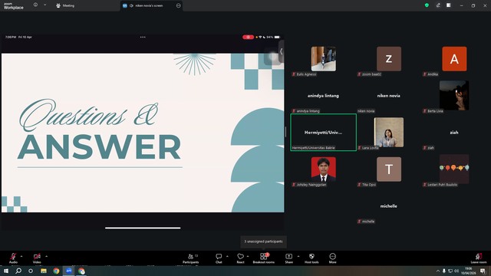This screenshot has width=491, height=276.
Task: Open the More options menu
Action: pyautogui.click(x=332, y=258)
